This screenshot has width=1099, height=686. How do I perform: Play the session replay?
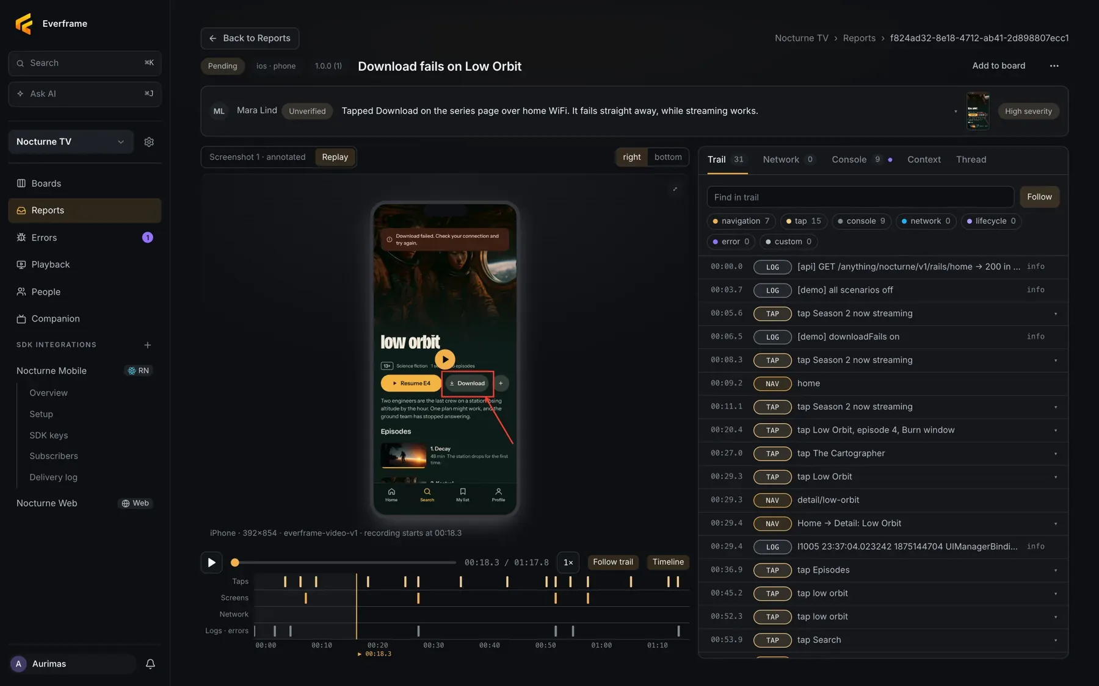point(211,562)
